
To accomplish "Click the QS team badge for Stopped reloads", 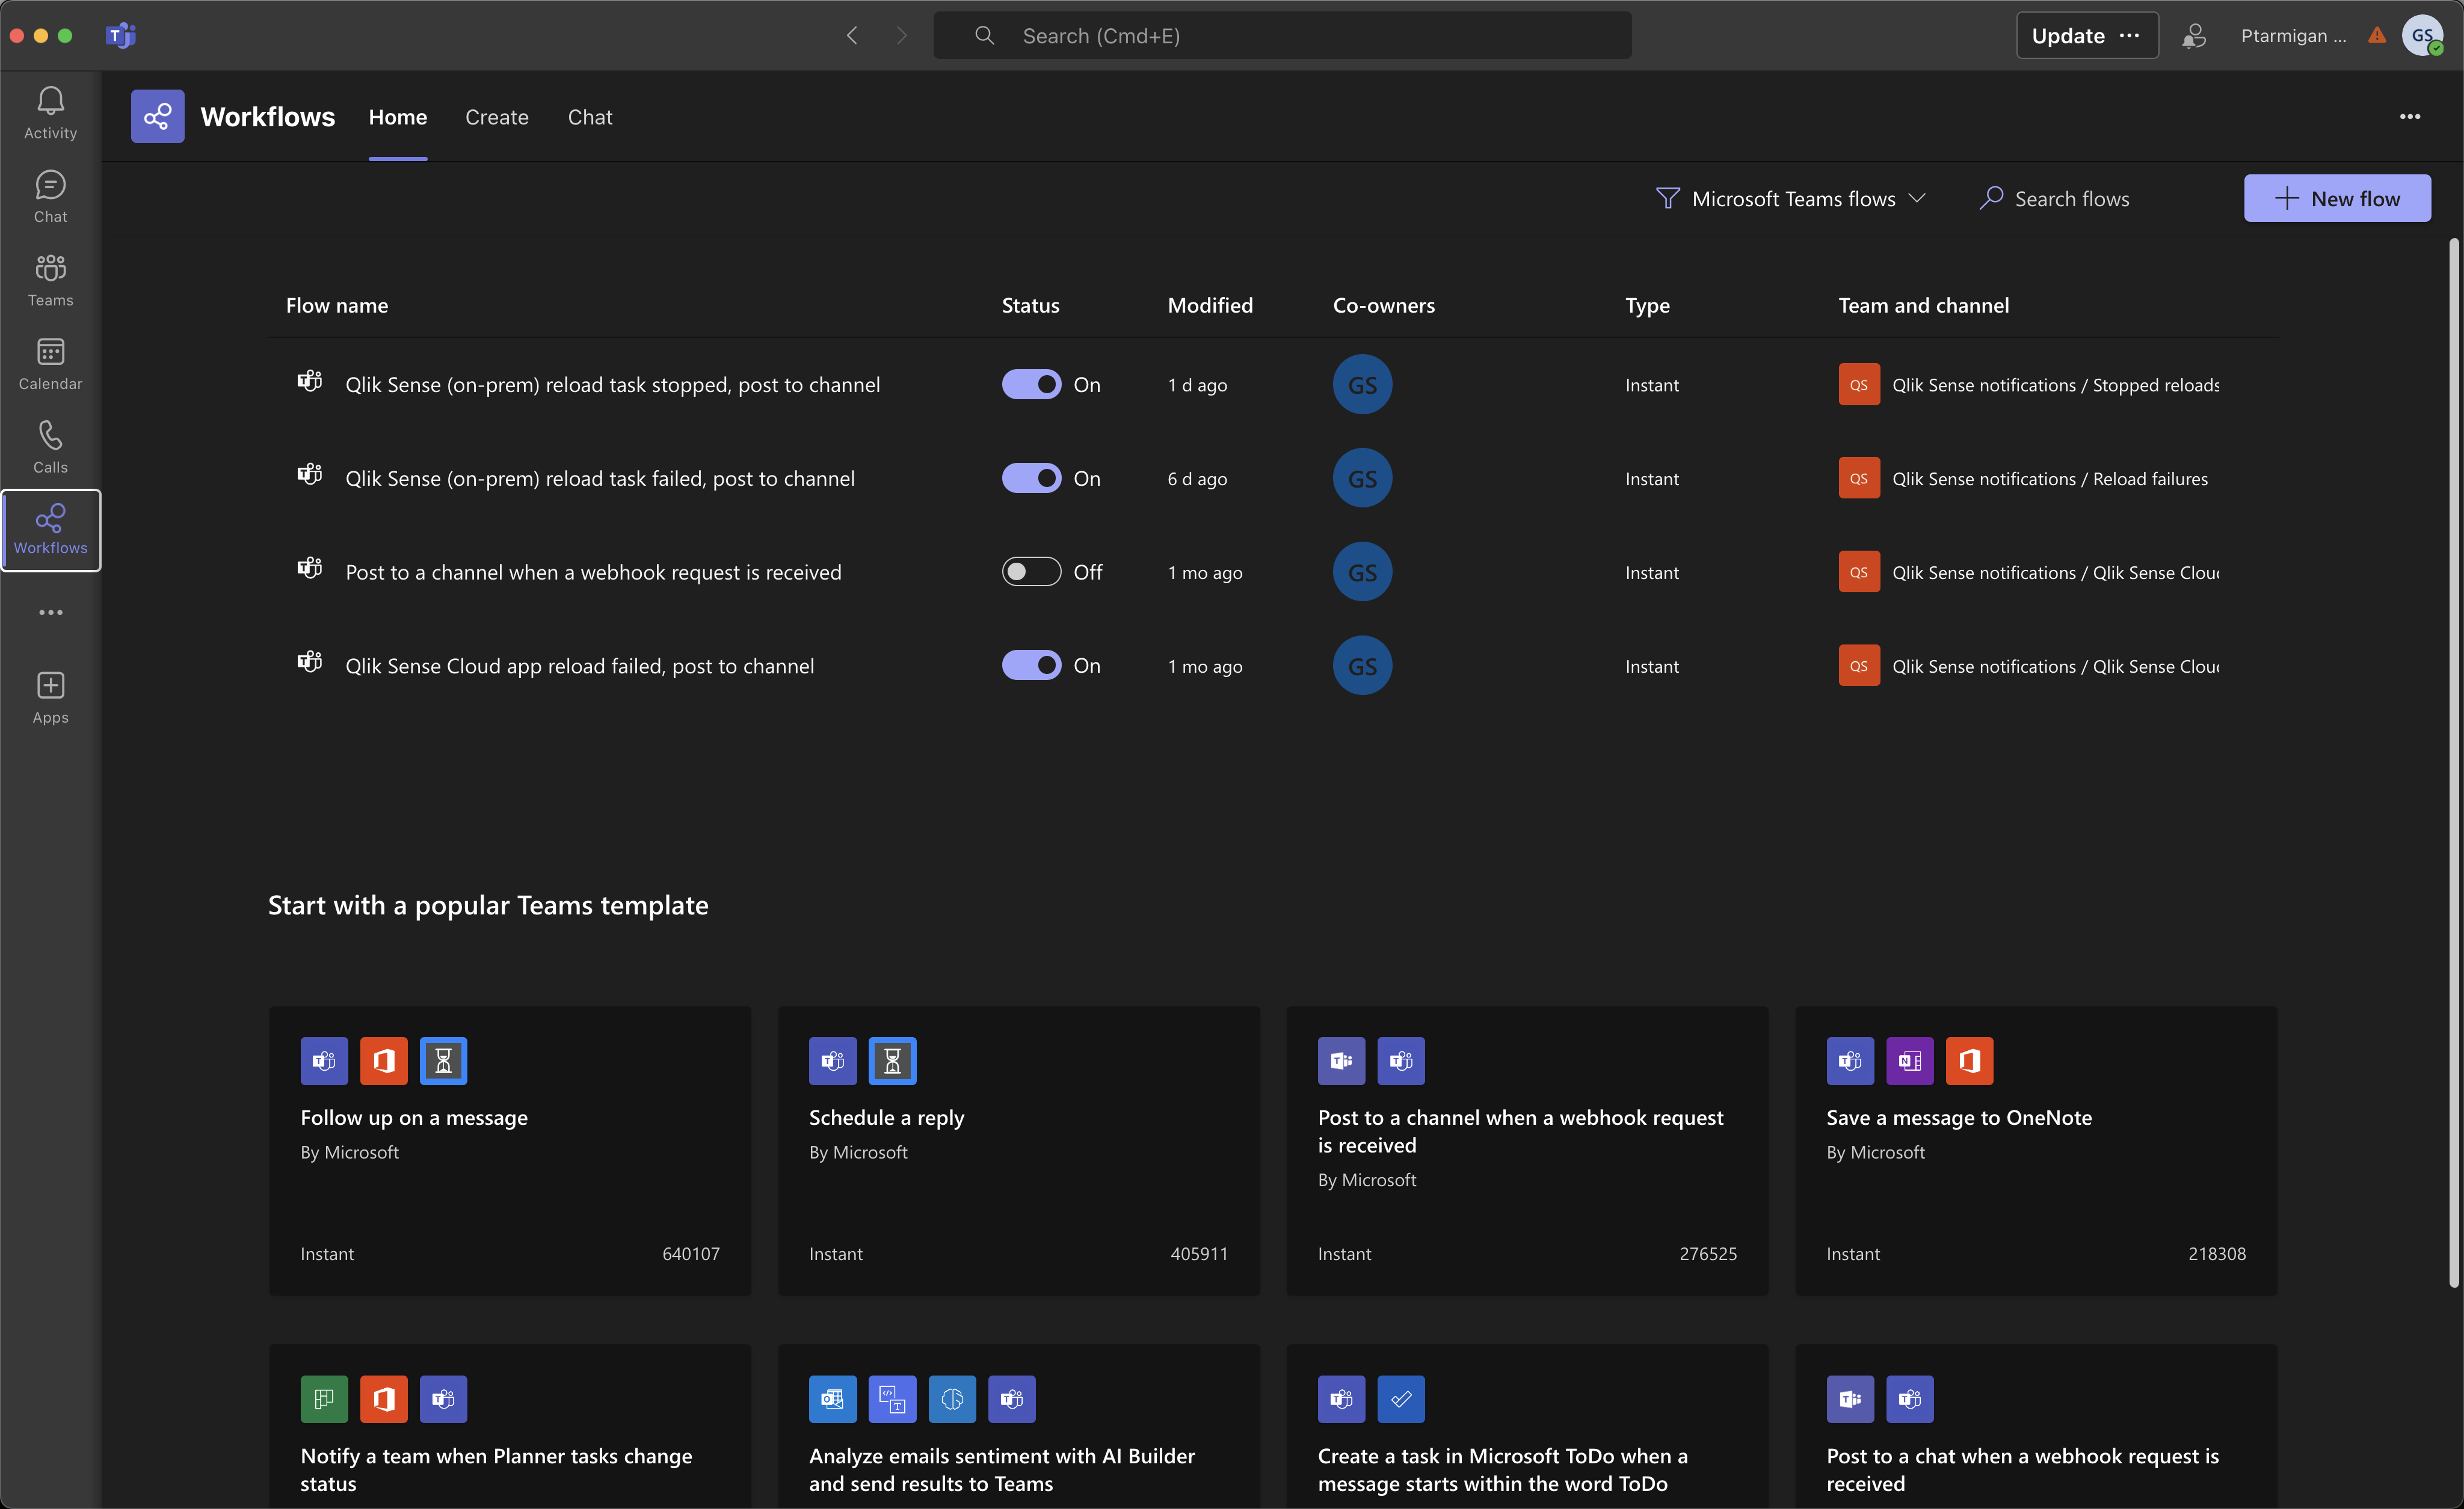I will 1859,385.
